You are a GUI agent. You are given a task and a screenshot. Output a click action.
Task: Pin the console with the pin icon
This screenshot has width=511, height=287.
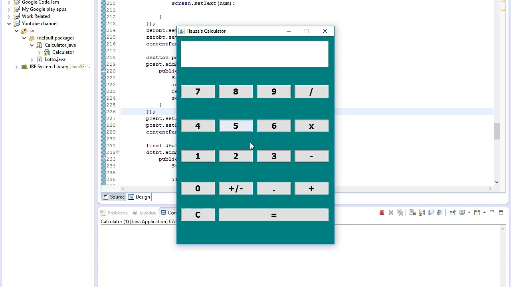[452, 213]
